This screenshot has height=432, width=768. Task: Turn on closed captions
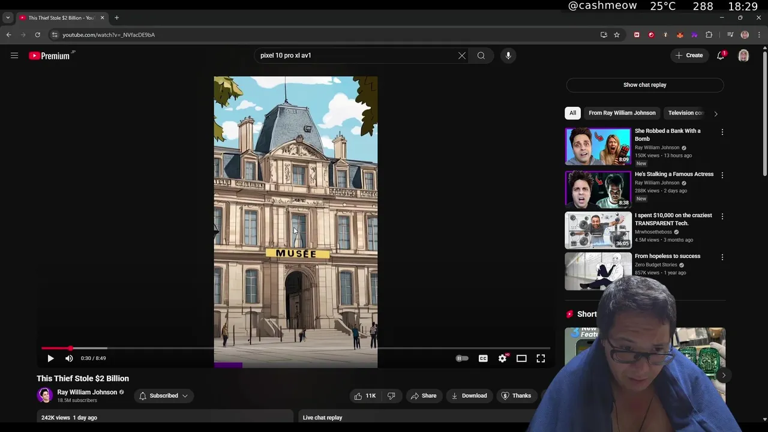click(483, 358)
